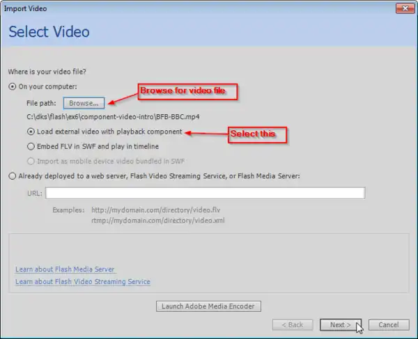Click the Browse... button for file path
Viewport: 418px width, 339px height.
point(84,103)
